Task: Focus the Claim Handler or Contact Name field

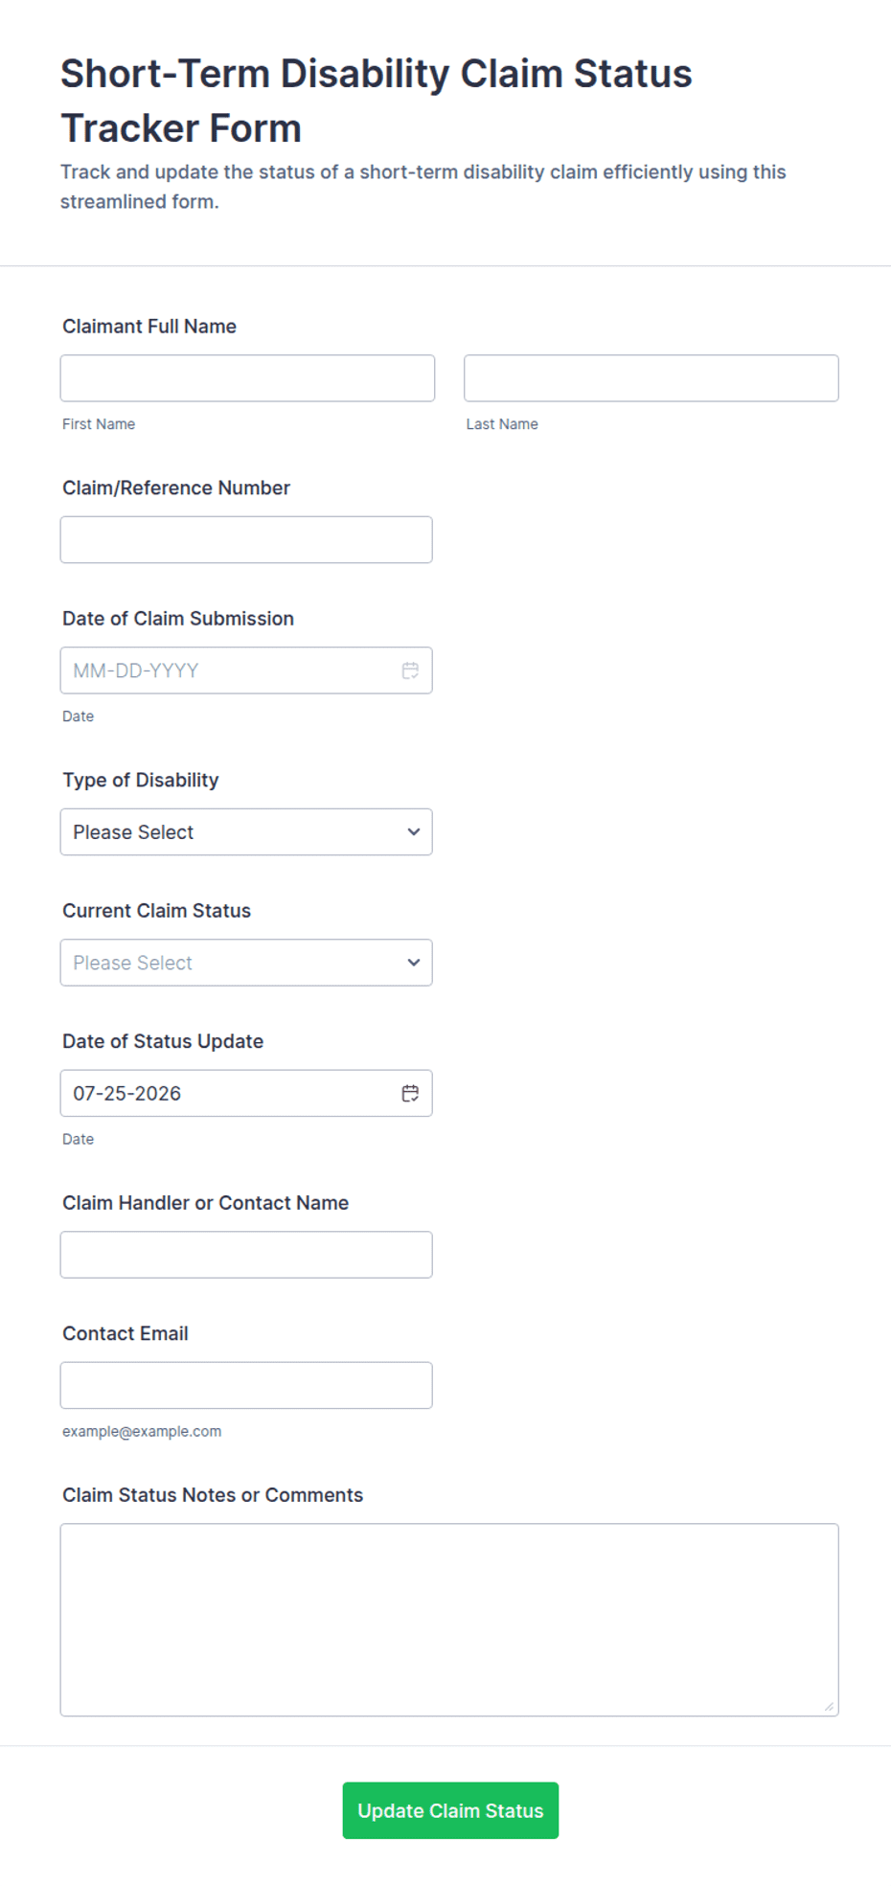Action: click(x=246, y=1255)
